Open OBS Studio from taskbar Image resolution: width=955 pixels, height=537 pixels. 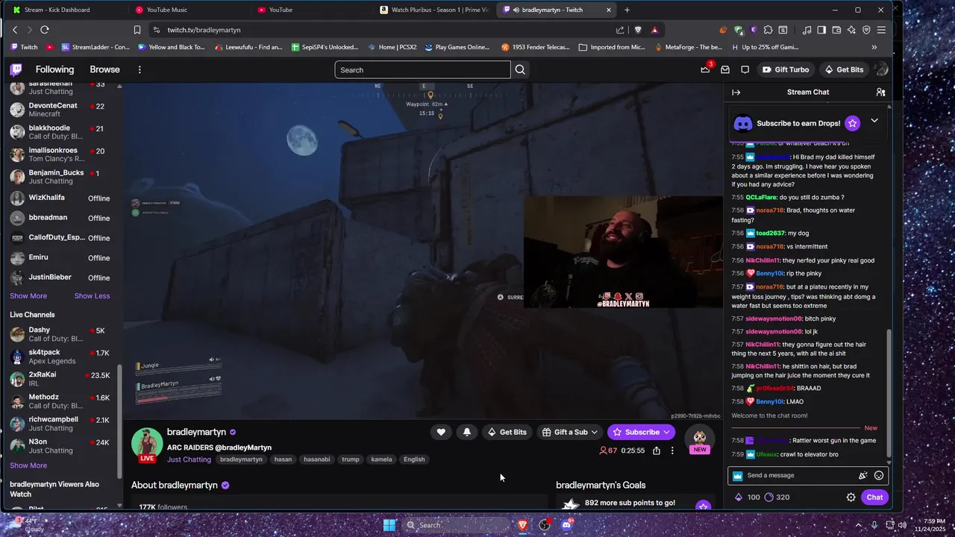pos(545,525)
